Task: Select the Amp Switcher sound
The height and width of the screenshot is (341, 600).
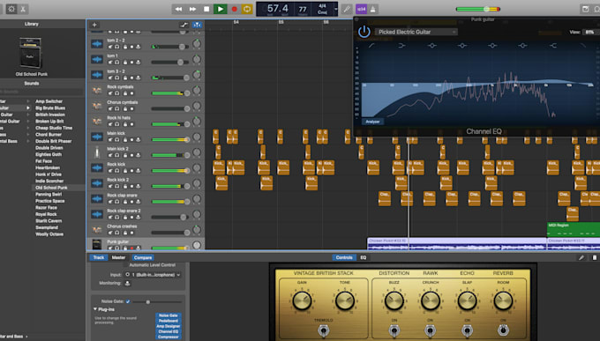Action: [49, 101]
